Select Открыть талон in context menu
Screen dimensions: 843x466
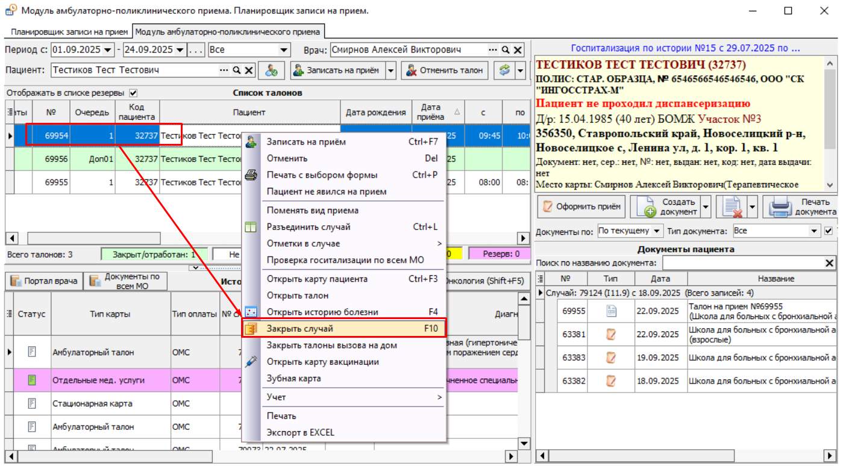point(344,296)
